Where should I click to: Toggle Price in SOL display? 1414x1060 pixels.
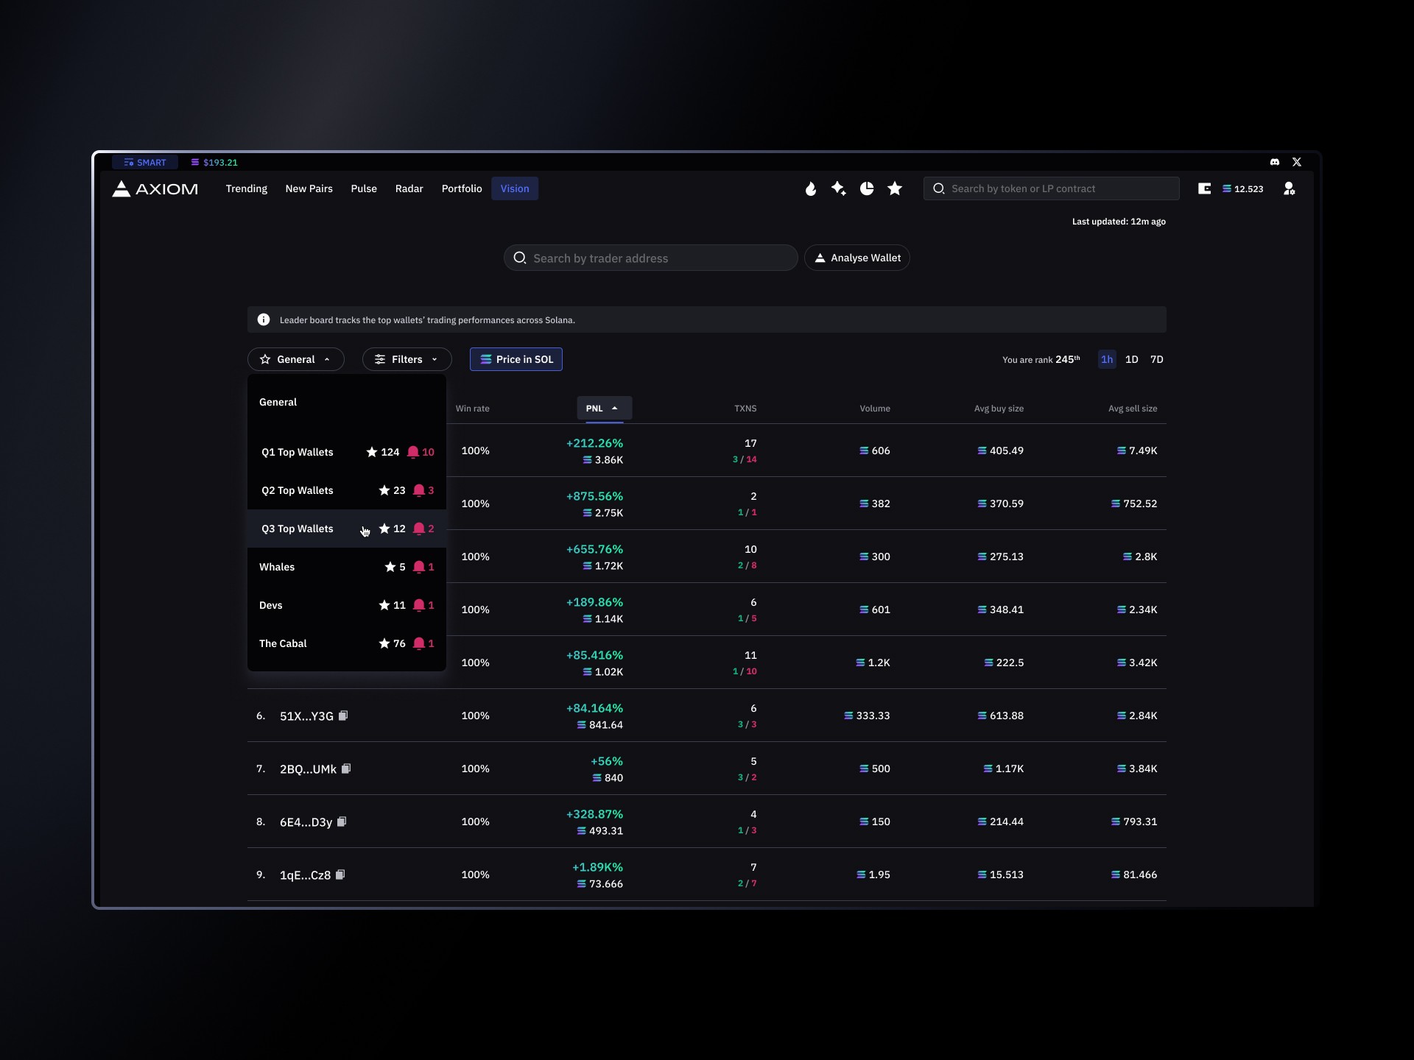(516, 359)
